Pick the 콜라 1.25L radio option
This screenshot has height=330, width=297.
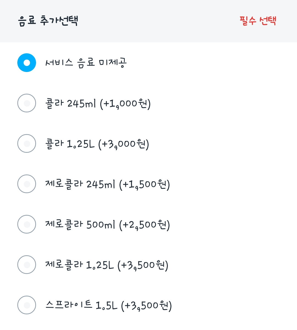click(27, 143)
